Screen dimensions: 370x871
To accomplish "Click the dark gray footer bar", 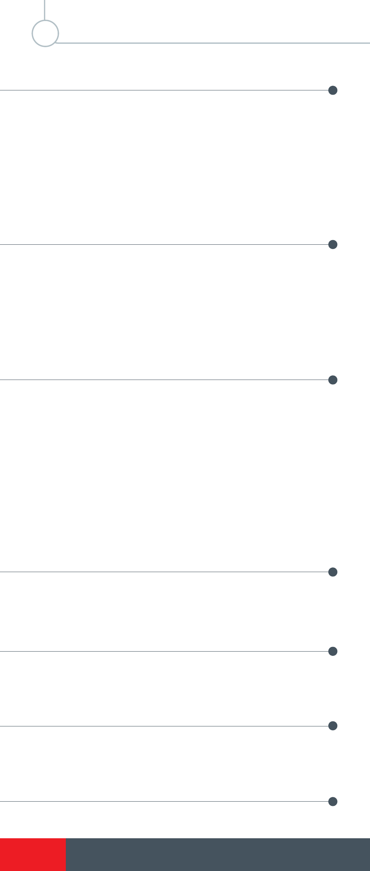I will click(218, 854).
